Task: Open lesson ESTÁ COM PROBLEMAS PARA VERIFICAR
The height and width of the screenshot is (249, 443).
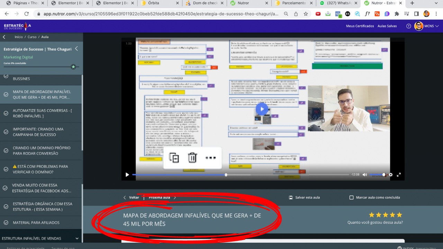Action: pos(41,169)
